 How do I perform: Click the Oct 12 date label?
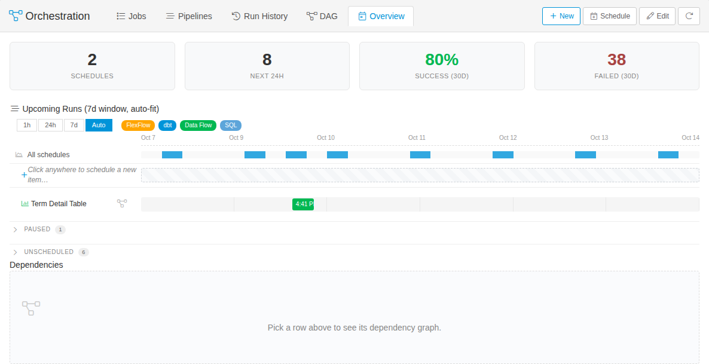click(508, 137)
